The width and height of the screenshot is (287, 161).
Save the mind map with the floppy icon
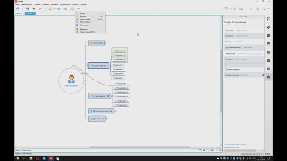pos(27,9)
